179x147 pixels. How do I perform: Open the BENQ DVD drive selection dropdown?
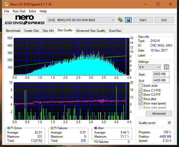point(81,20)
